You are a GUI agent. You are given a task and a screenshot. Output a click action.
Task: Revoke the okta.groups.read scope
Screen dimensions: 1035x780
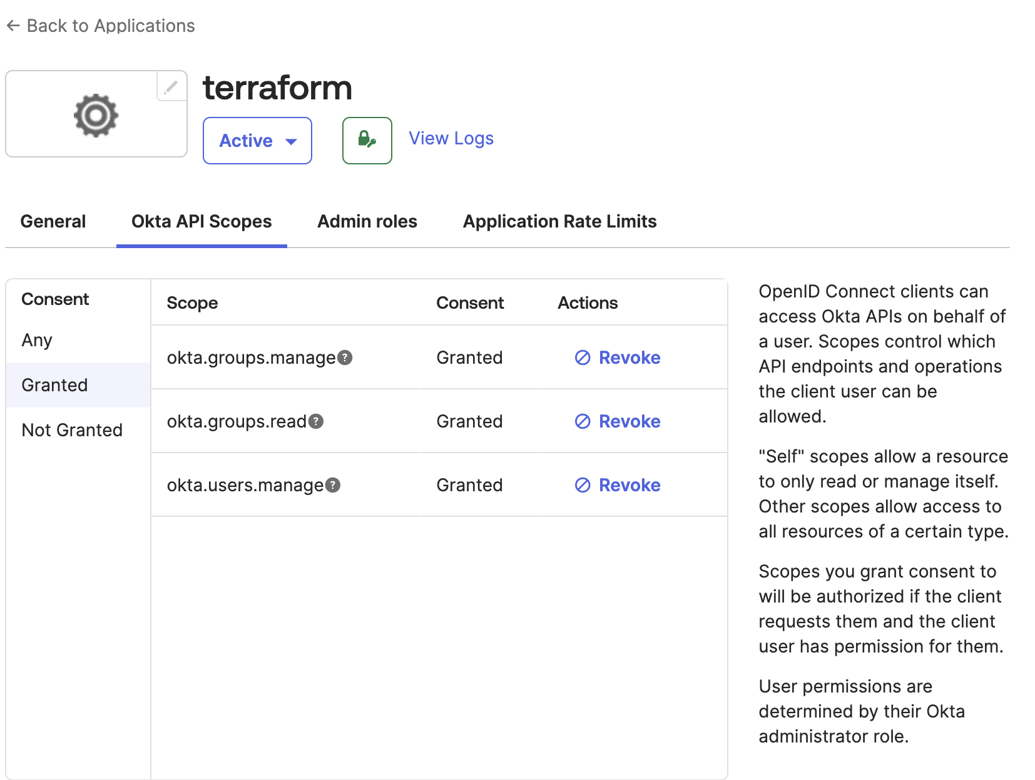click(618, 421)
